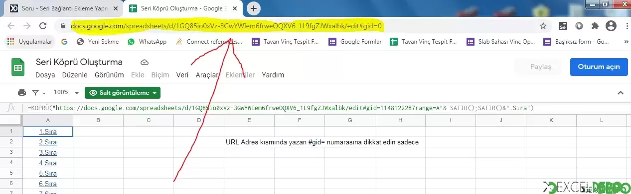Click the 6.Sıra link cell
Image resolution: width=631 pixels, height=194 pixels.
pyautogui.click(x=48, y=184)
